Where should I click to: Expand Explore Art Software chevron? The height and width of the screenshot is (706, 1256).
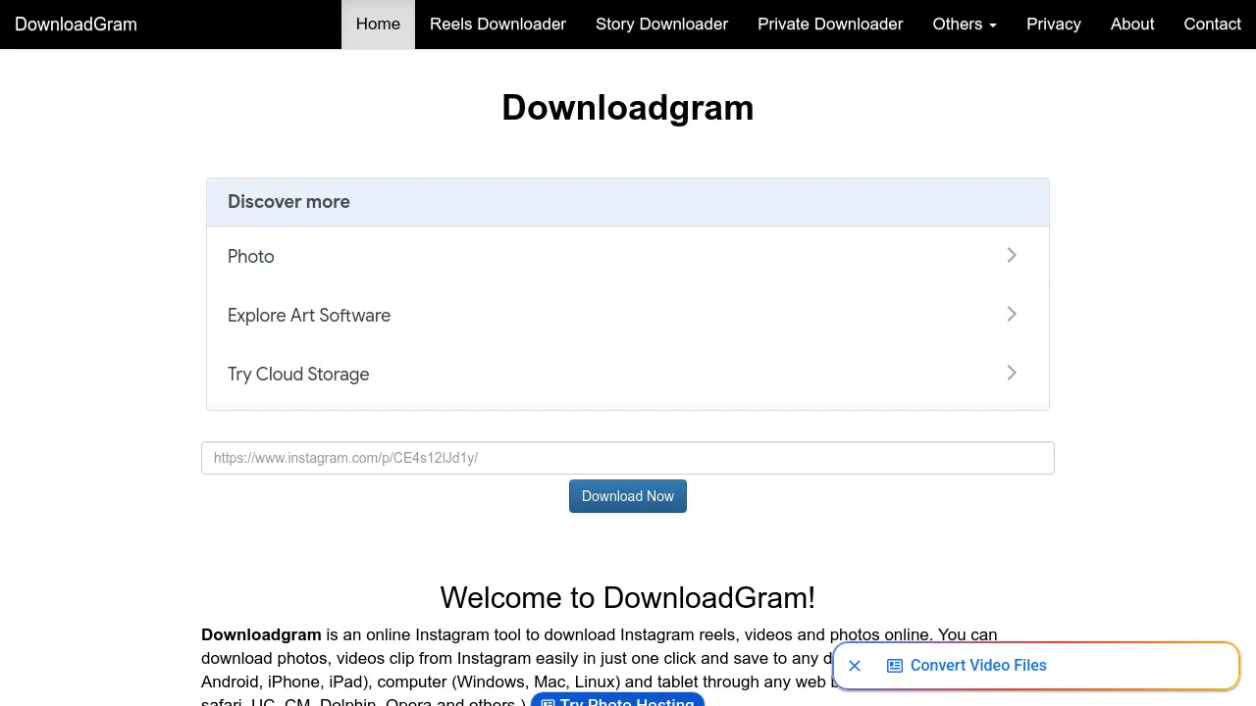point(1012,315)
